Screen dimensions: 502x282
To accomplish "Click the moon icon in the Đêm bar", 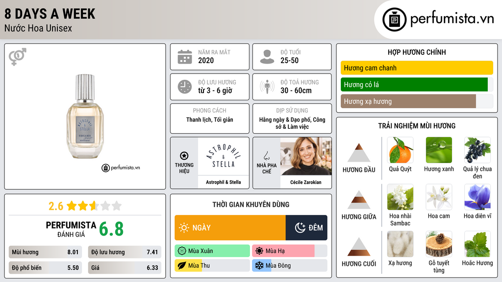I will (300, 228).
